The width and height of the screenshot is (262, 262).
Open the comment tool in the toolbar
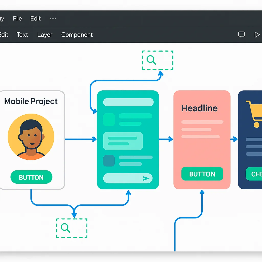[x=241, y=35]
